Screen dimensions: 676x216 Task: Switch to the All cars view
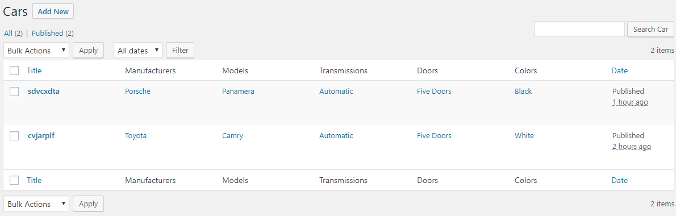click(x=8, y=33)
